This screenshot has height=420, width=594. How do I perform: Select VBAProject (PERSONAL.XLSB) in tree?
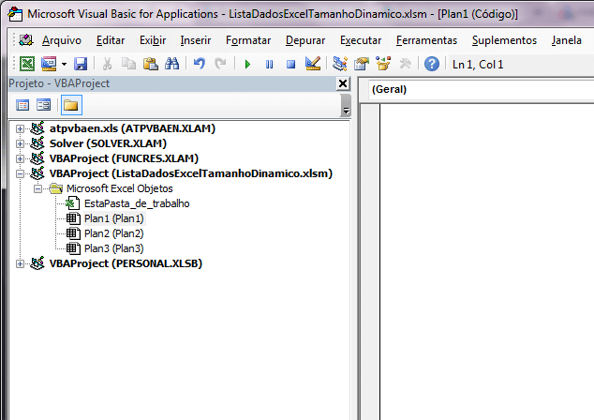pyautogui.click(x=126, y=263)
